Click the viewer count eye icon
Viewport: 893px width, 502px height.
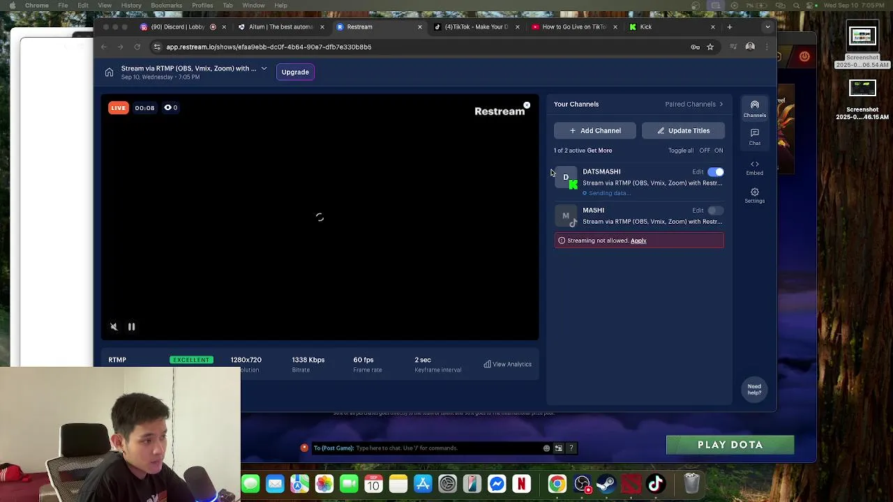coord(167,107)
